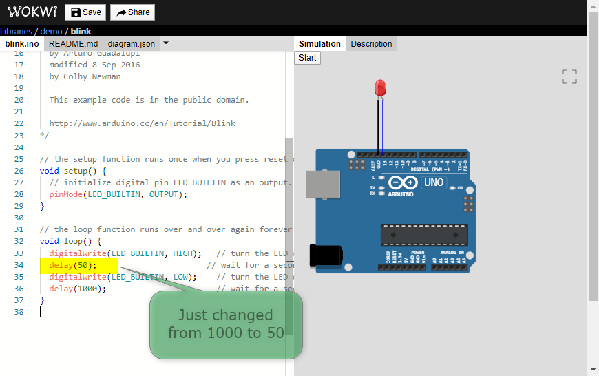This screenshot has width=599, height=376.
Task: Place cursor on void setup() line
Action: (x=73, y=171)
